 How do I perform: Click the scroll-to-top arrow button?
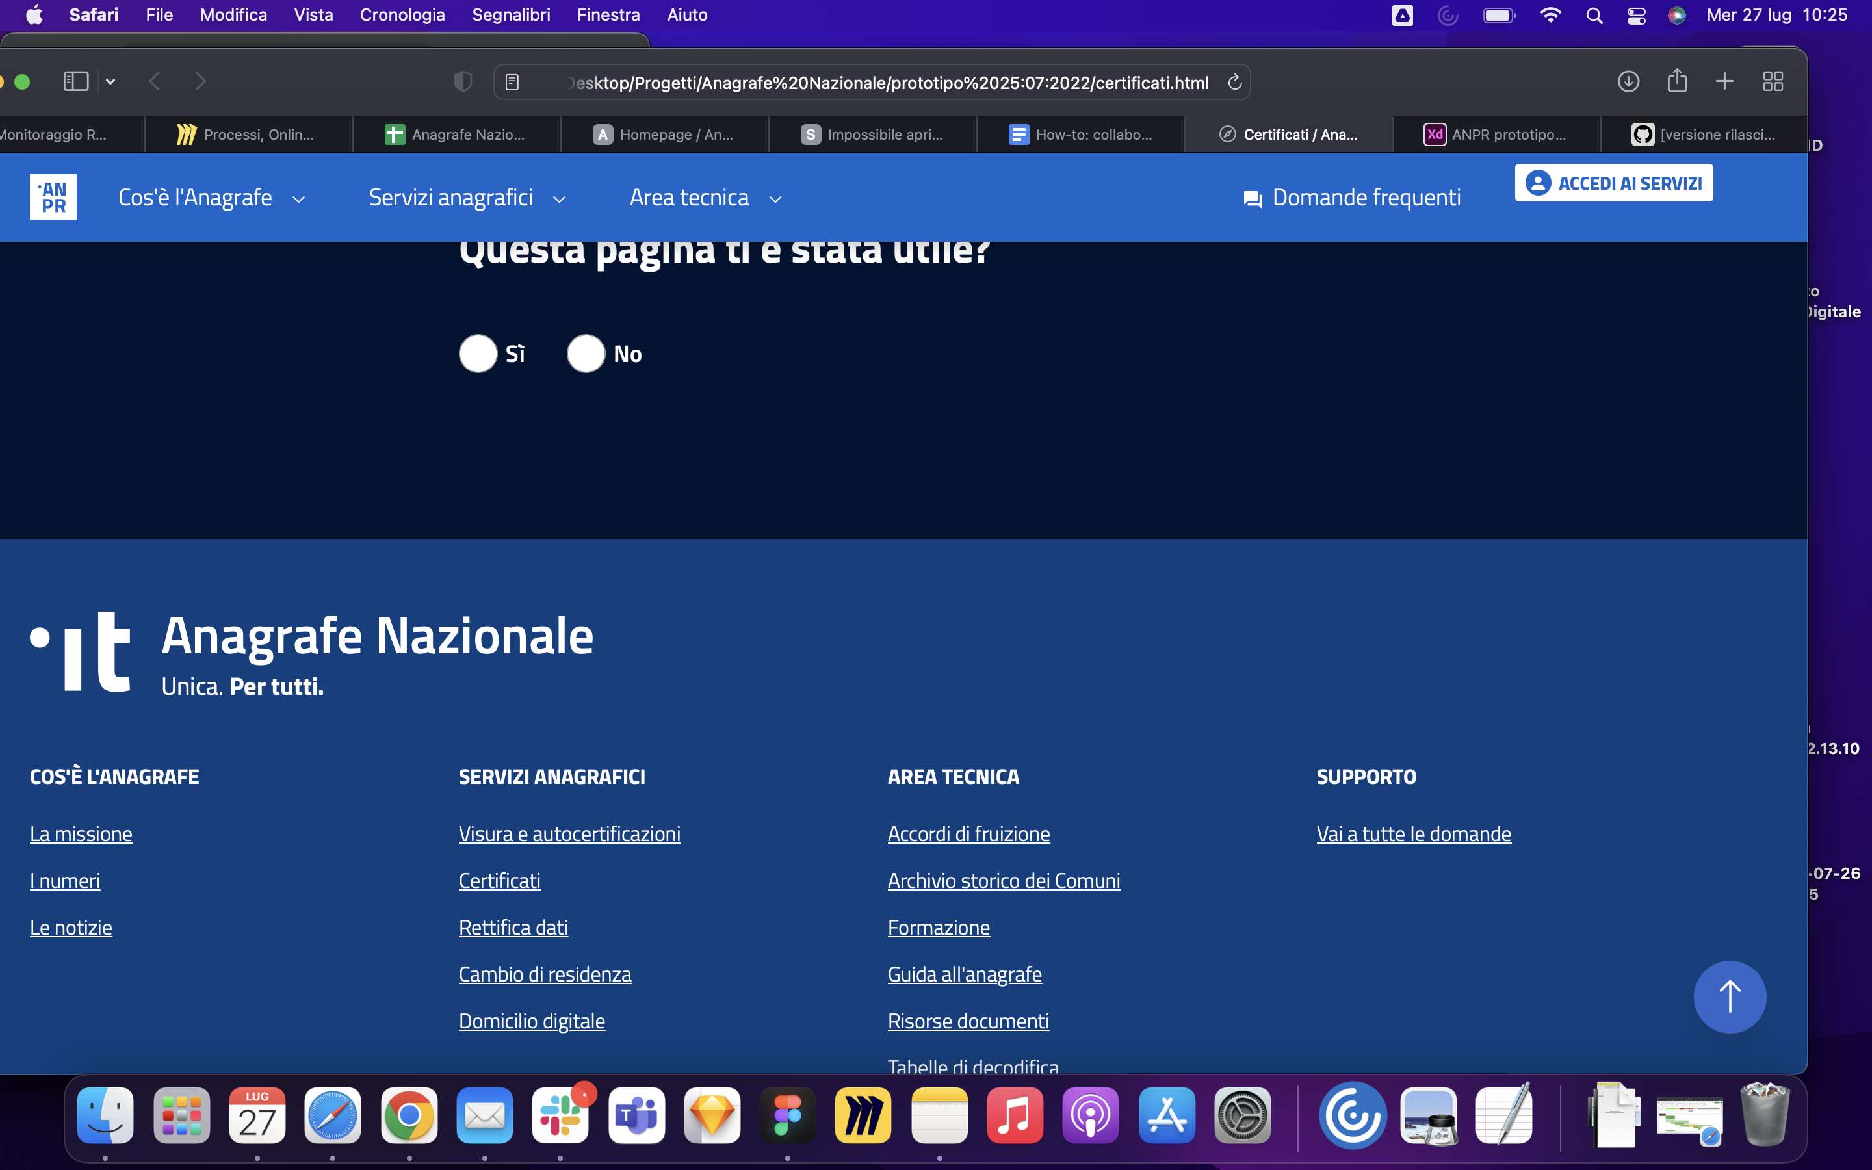tap(1730, 996)
